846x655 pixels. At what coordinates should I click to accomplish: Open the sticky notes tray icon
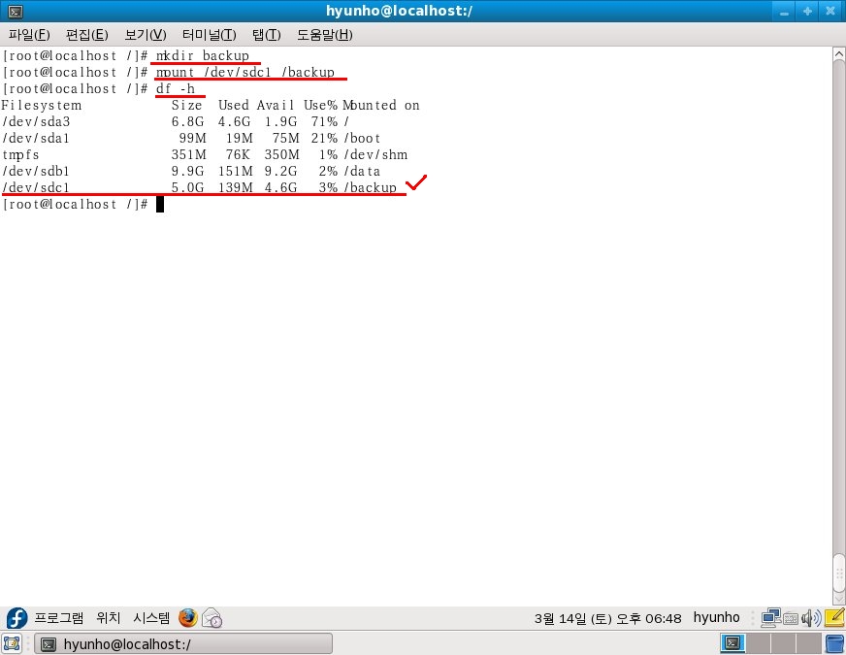coord(834,617)
